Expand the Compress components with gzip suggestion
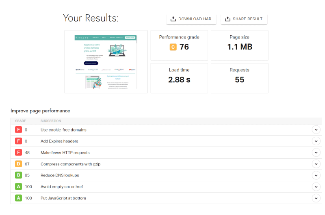 click(316, 164)
